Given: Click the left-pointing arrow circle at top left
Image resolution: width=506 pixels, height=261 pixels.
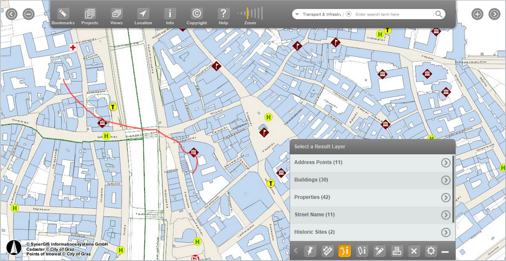Looking at the screenshot, I should (x=12, y=14).
